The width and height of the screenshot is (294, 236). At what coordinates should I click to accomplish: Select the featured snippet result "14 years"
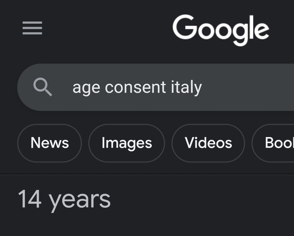pos(64,199)
